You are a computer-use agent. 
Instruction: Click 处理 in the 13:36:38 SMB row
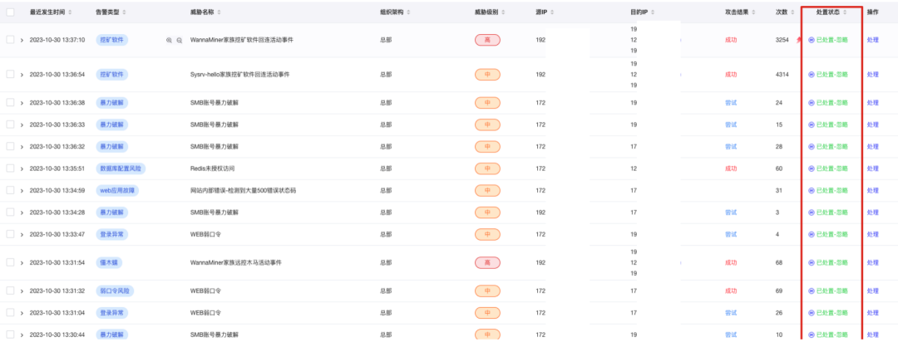pos(872,103)
